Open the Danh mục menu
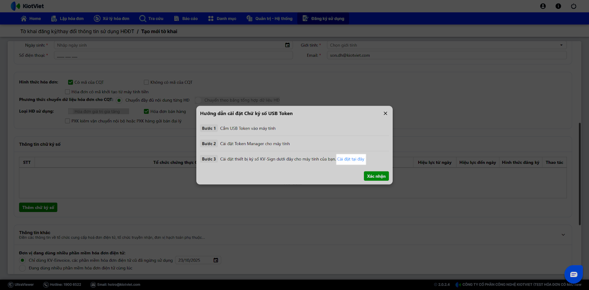 coord(222,18)
